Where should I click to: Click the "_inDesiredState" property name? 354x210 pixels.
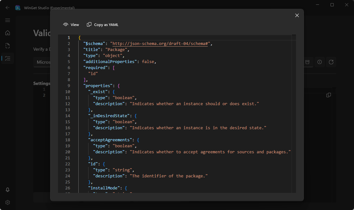109,116
